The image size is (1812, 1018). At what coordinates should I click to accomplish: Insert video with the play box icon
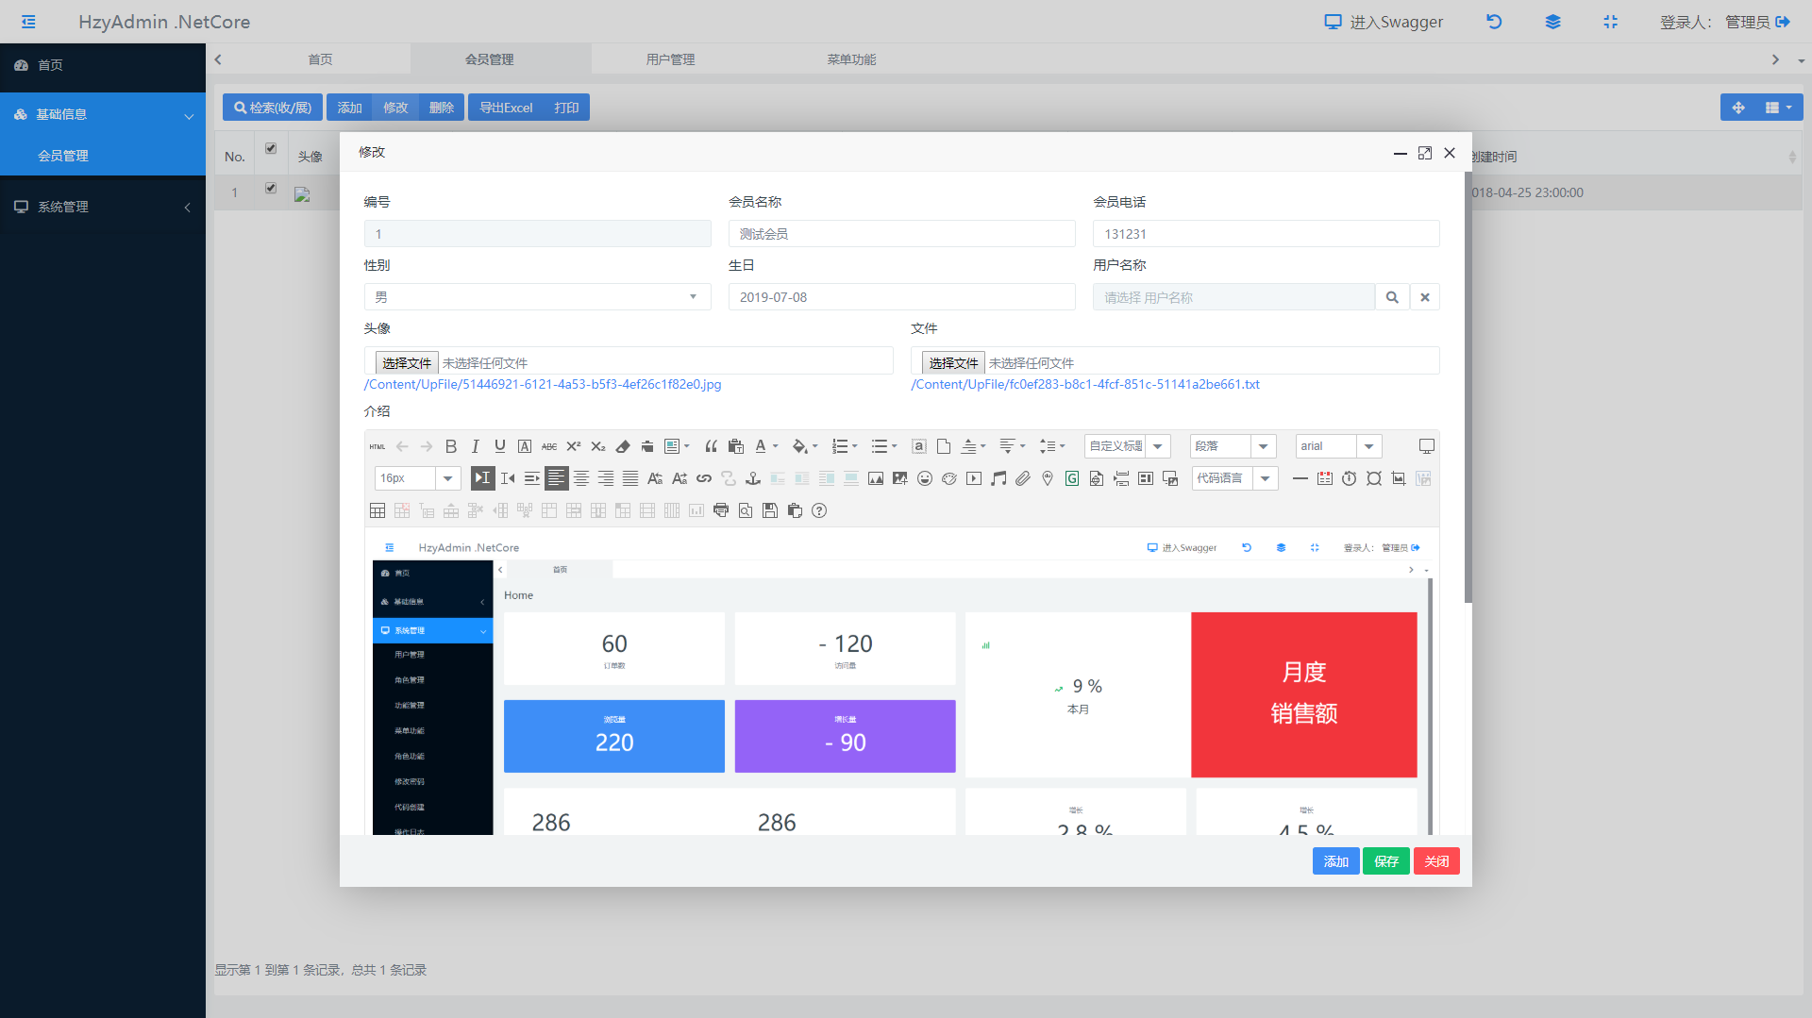tap(974, 478)
